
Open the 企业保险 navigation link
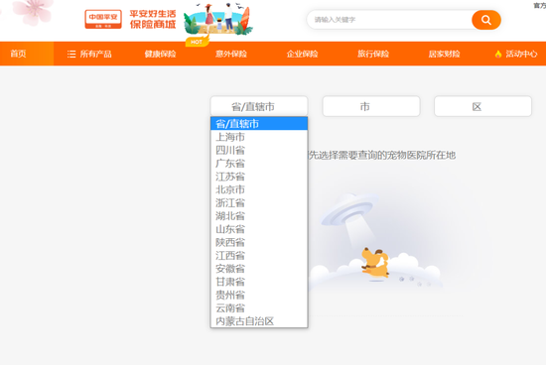[302, 54]
